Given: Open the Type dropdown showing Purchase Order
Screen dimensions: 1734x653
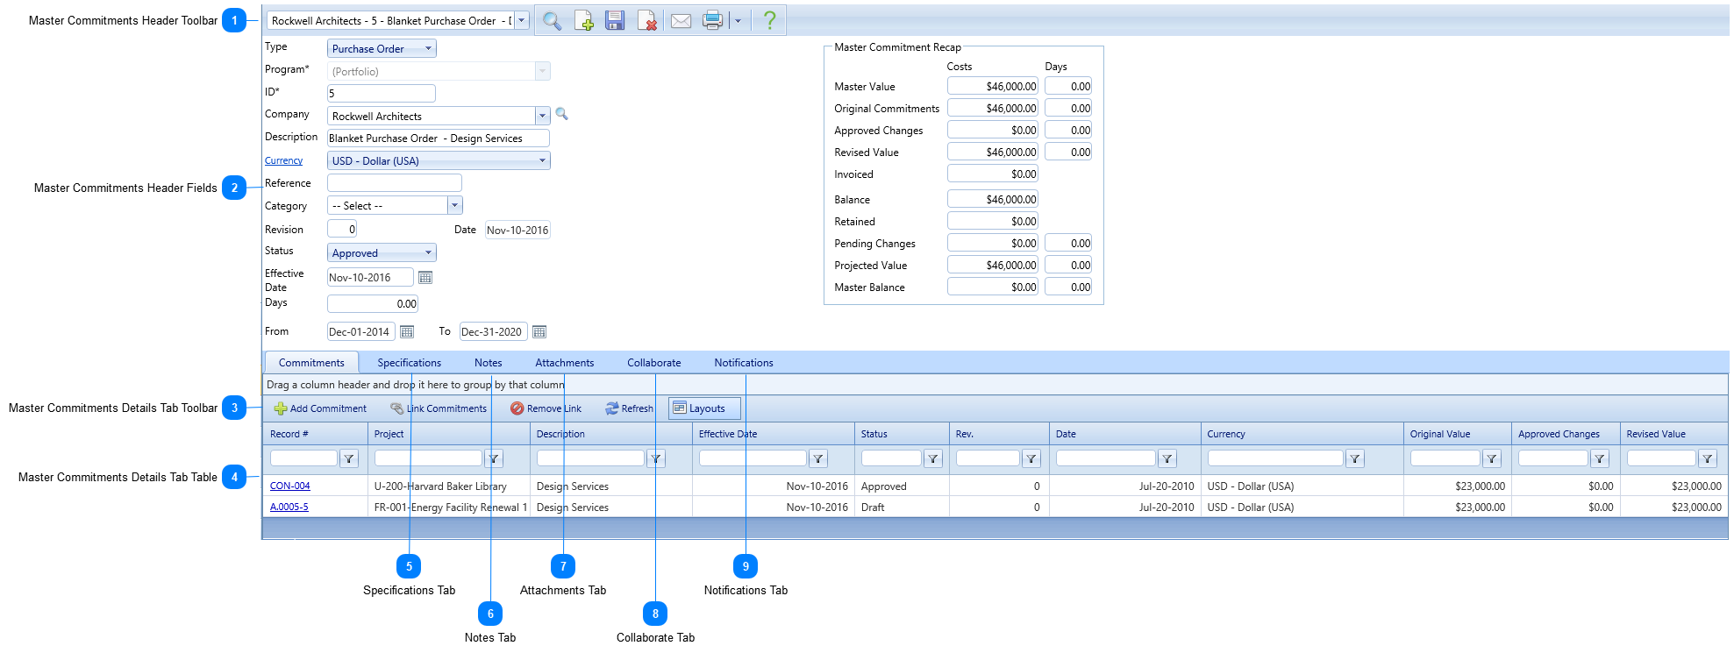Looking at the screenshot, I should tap(382, 48).
